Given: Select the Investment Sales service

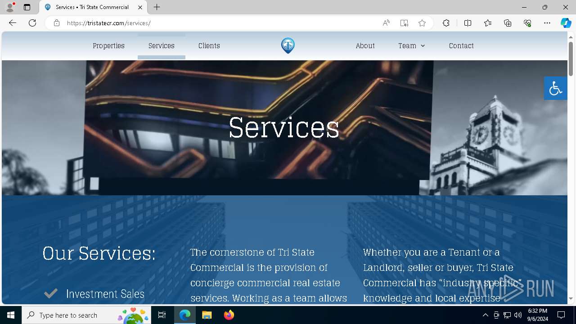Looking at the screenshot, I should click(105, 294).
